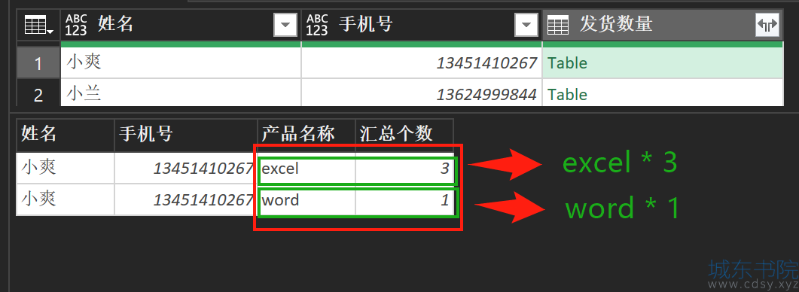Open the table menu icon in corner
This screenshot has height=292, width=799.
pyautogui.click(x=38, y=25)
